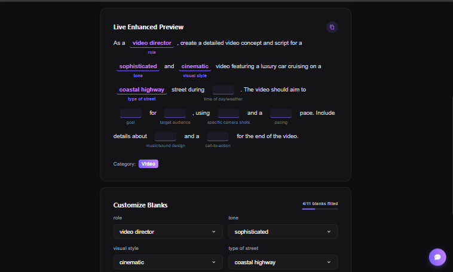Open the tone dropdown
The height and width of the screenshot is (272, 453).
coord(283,231)
